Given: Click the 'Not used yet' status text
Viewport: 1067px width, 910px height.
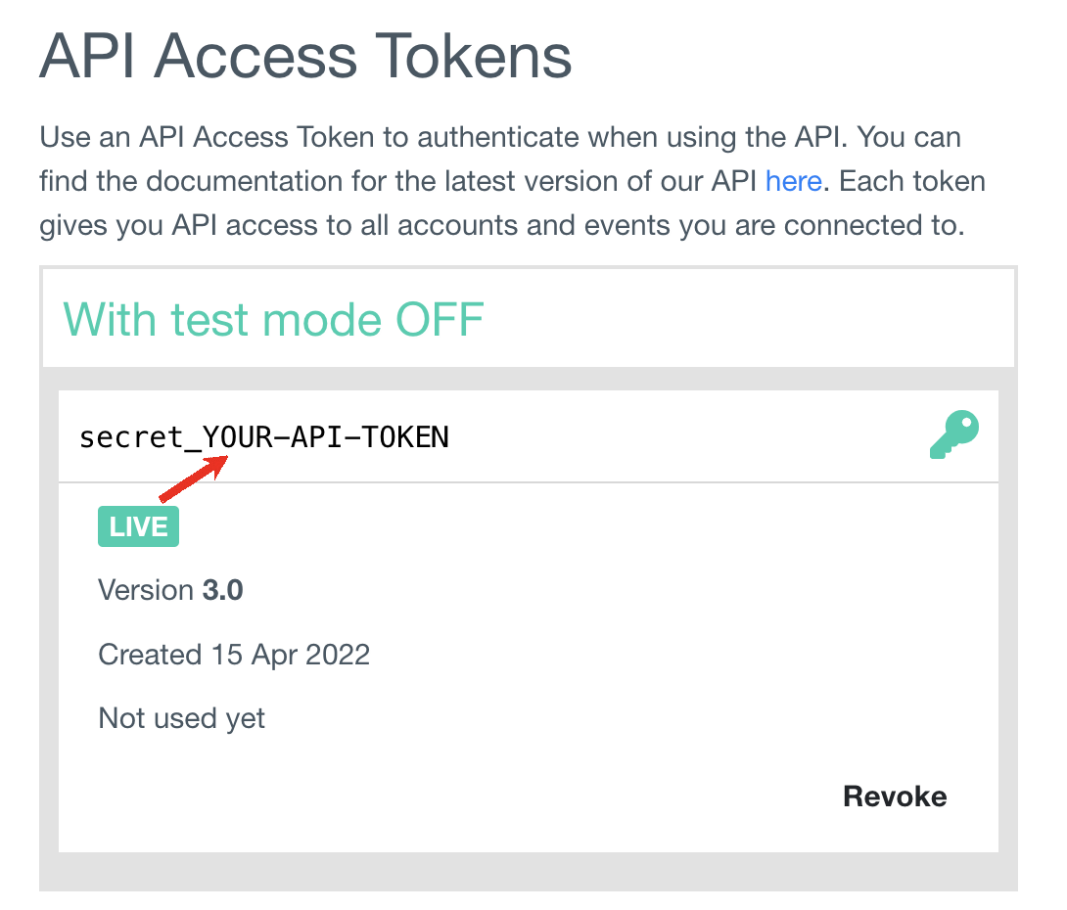Looking at the screenshot, I should coord(182,718).
